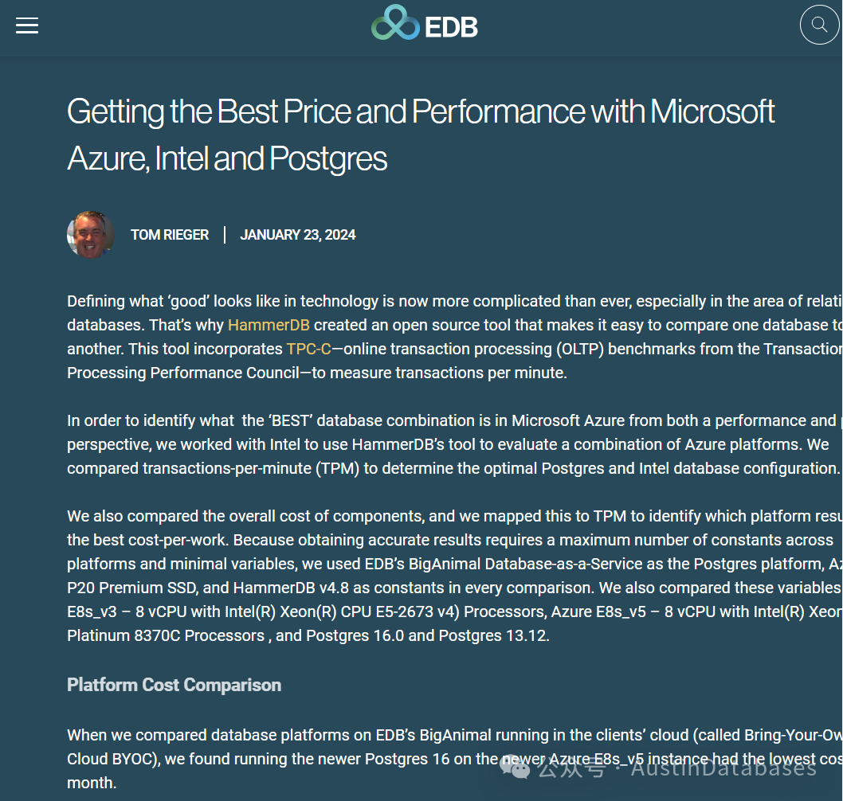Follow the HammerDB hyperlink

click(269, 325)
